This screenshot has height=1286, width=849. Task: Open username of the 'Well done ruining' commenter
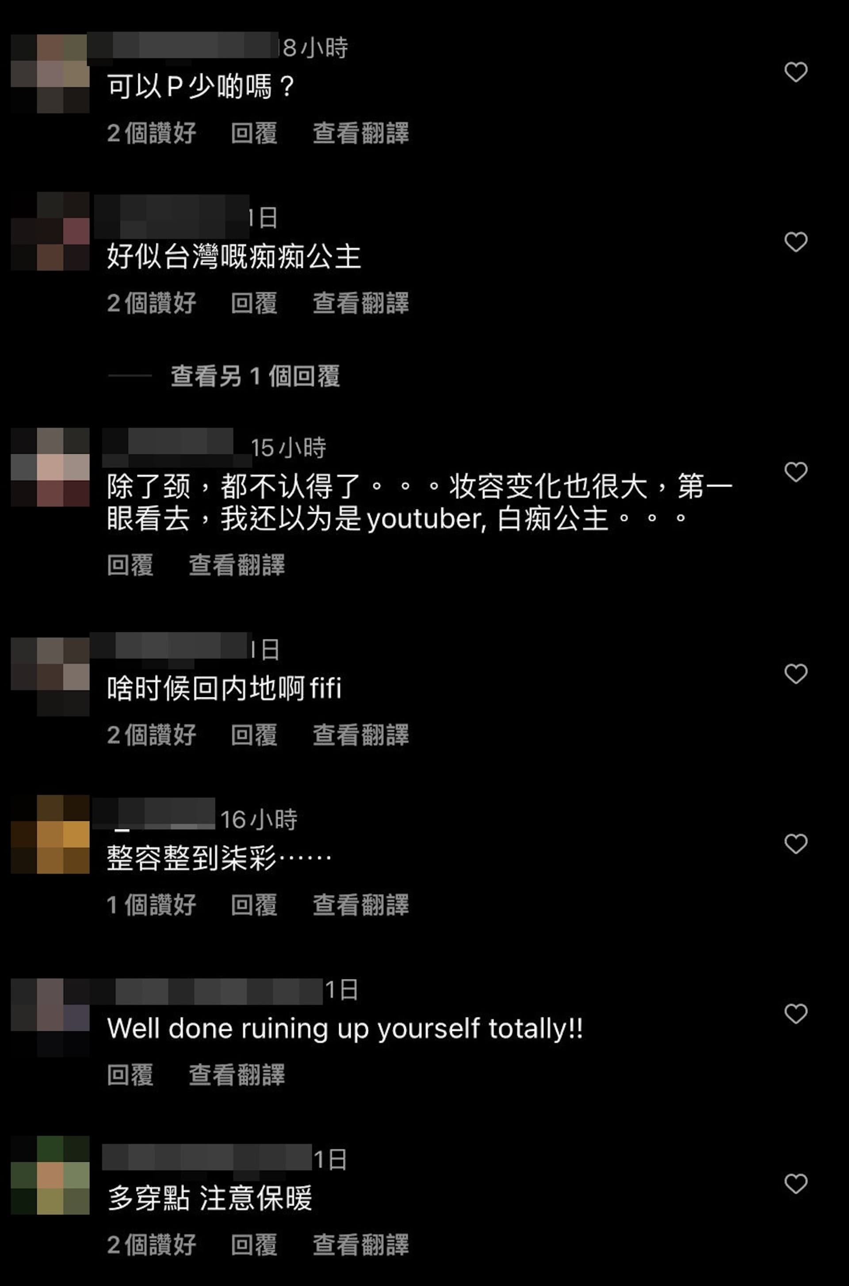pyautogui.click(x=207, y=991)
